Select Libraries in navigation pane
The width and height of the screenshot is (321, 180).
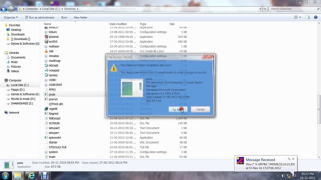14,53
